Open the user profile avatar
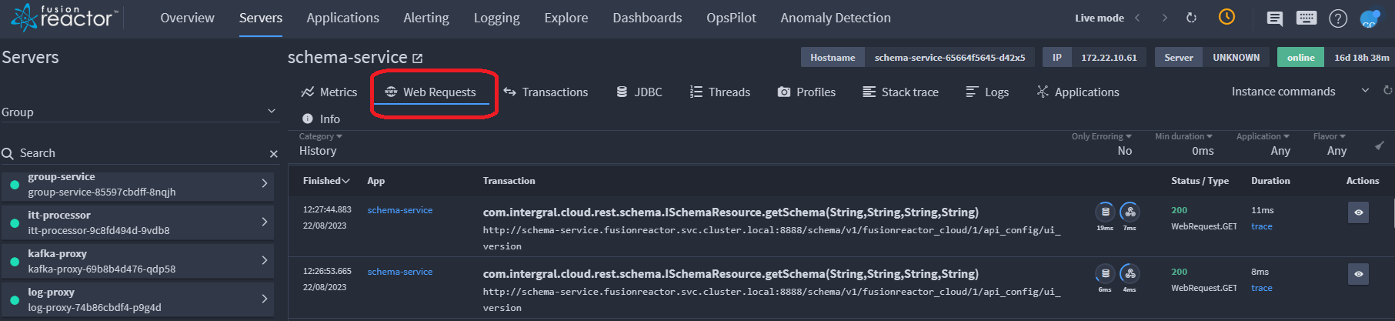The image size is (1395, 321). pos(1370,18)
